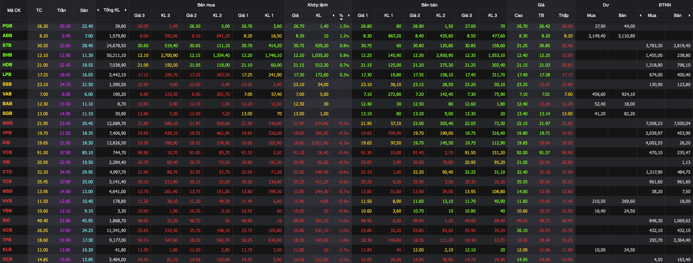
Task: Click EIB matched volume 3,021,60
Action: [x=320, y=143]
